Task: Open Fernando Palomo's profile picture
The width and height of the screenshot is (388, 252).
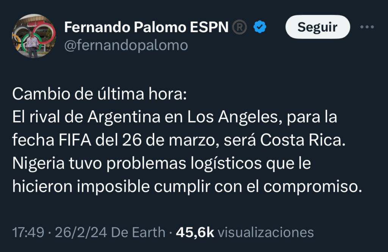Action: pyautogui.click(x=34, y=36)
